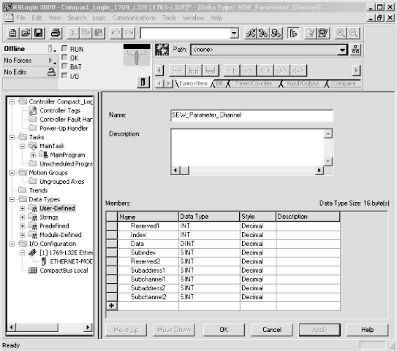This screenshot has width=397, height=351.
Task: Expand the Strings node
Action: pyautogui.click(x=23, y=217)
